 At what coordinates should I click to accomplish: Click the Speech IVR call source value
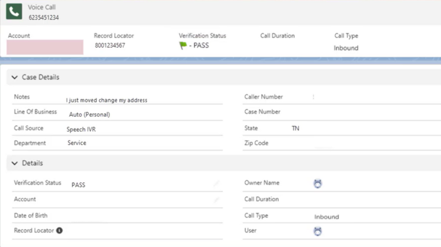81,129
